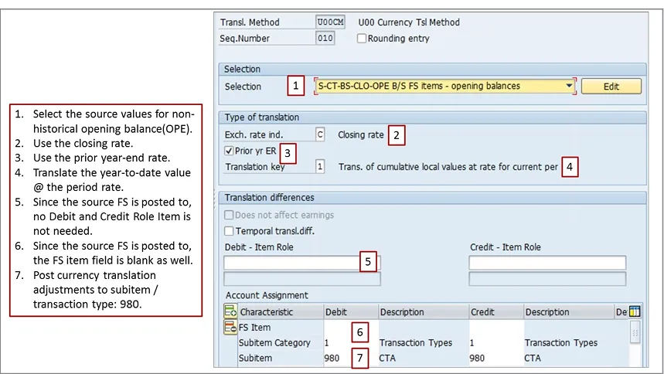Click the Debit column header

348,312
